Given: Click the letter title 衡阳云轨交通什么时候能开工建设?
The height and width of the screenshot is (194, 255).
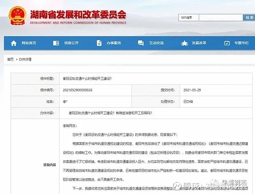Looking at the screenshot, I should [x=87, y=79].
